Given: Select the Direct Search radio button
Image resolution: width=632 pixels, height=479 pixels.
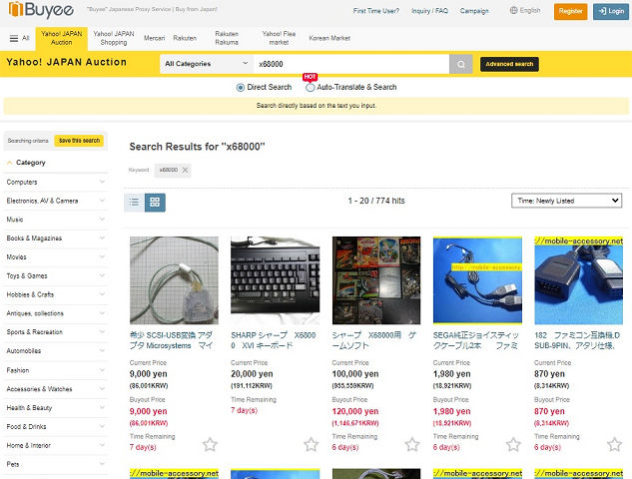Looking at the screenshot, I should (241, 88).
